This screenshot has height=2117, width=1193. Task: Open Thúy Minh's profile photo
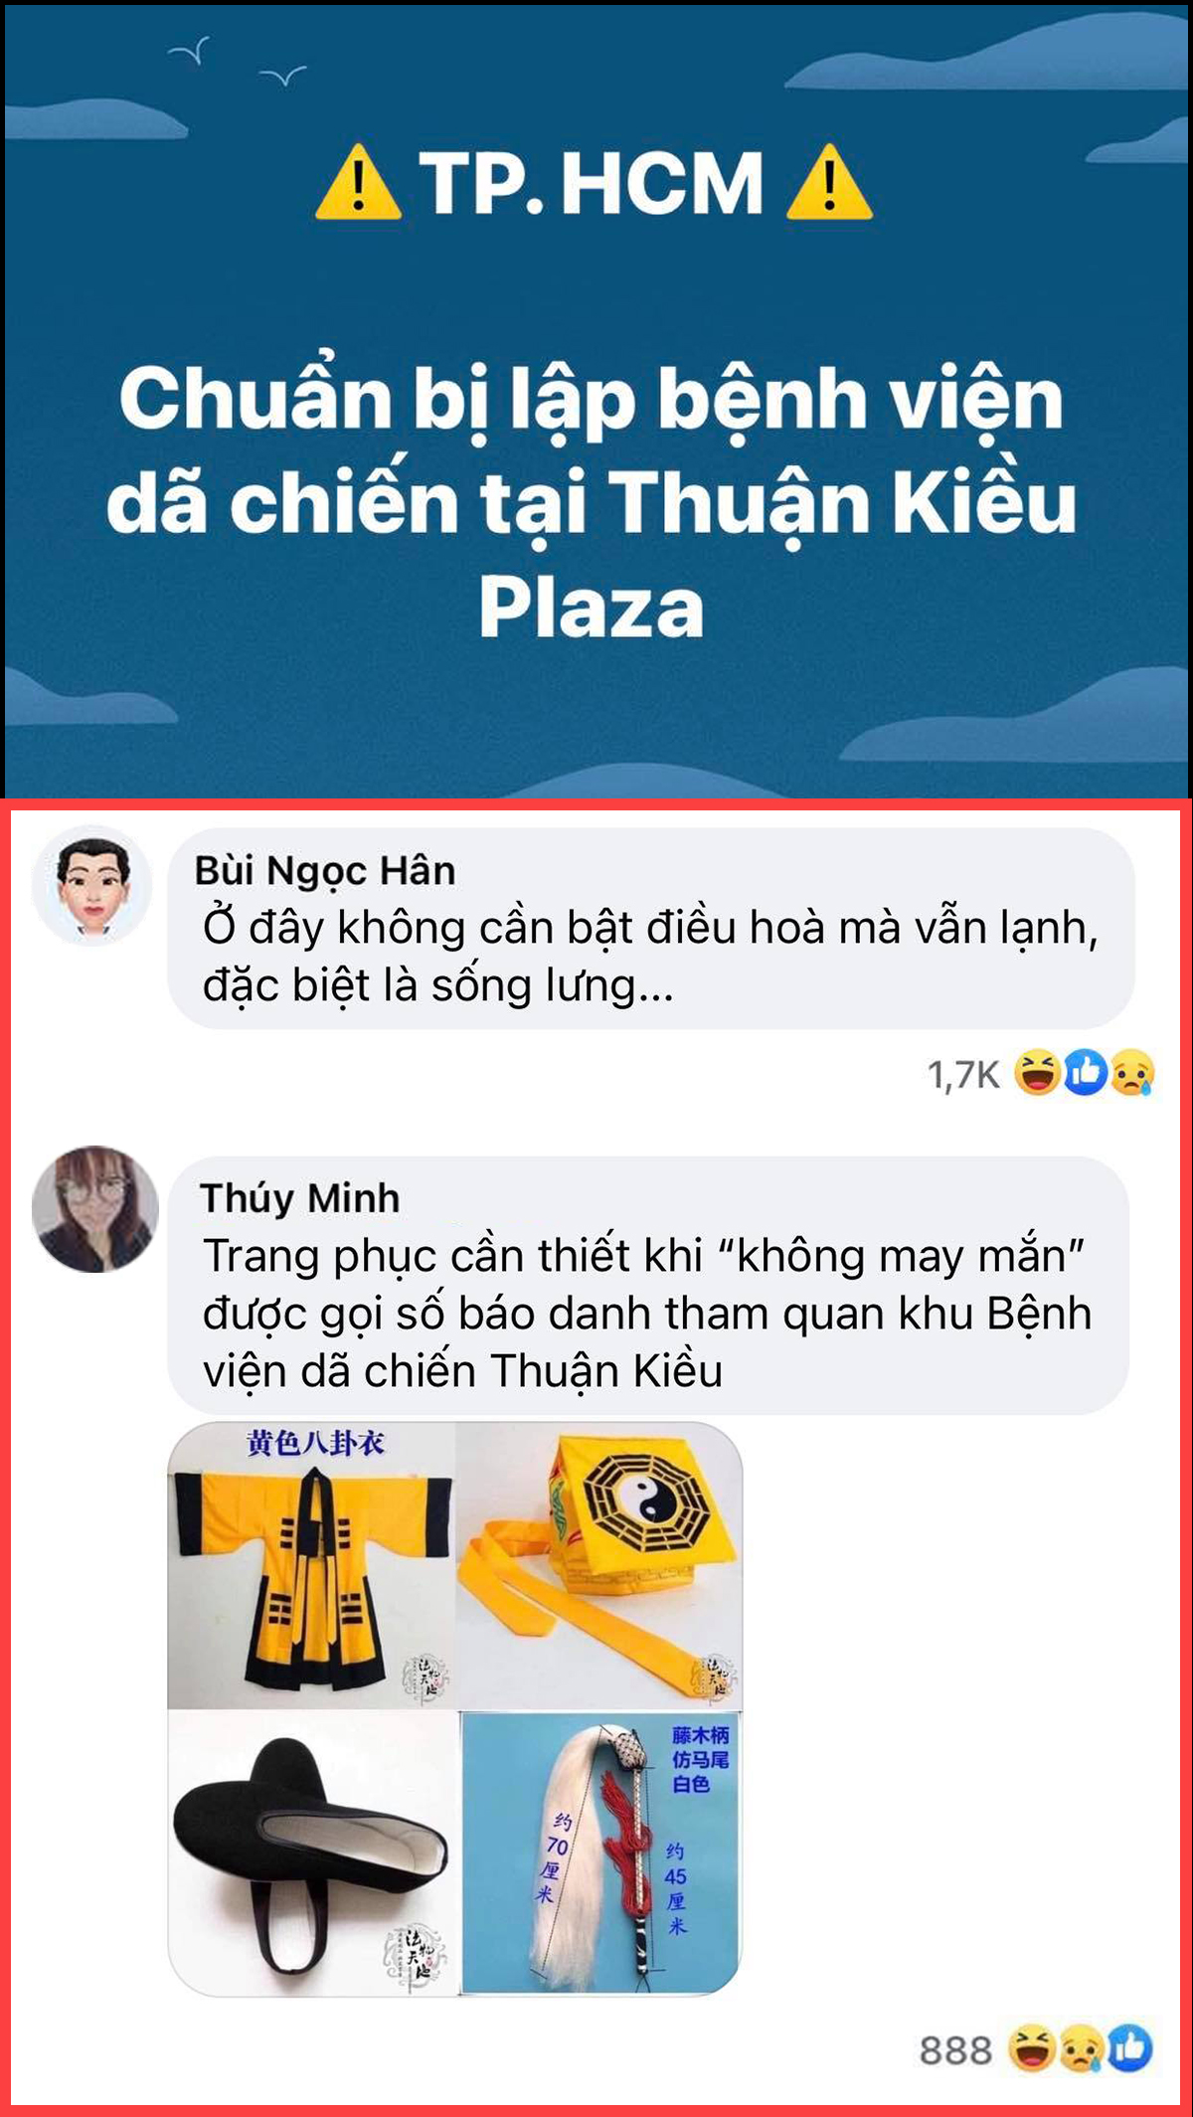point(94,1209)
